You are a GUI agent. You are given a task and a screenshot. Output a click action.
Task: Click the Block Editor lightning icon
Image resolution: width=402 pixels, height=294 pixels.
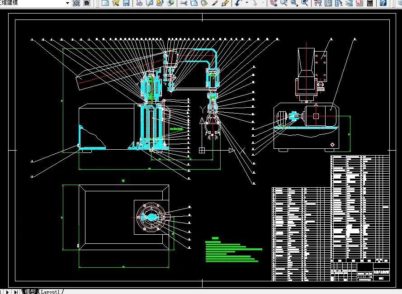pyautogui.click(x=225, y=3)
